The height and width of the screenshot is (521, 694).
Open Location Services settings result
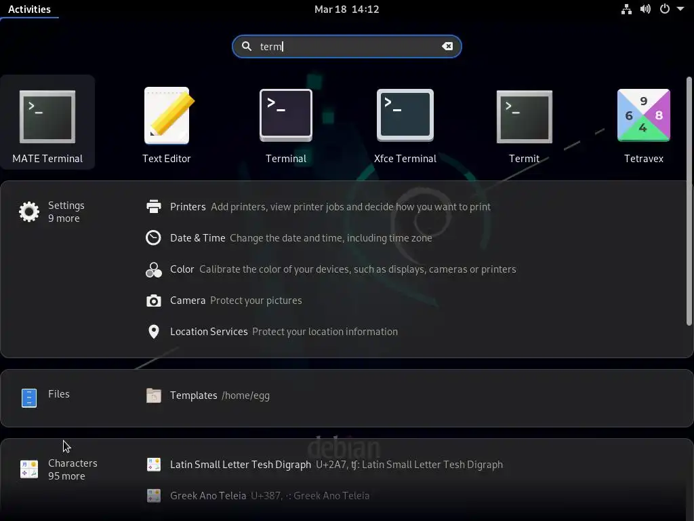tap(272, 331)
